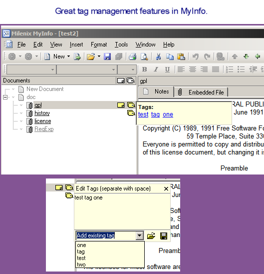Click the Bold formatting button
264x274 pixels.
tap(144, 69)
